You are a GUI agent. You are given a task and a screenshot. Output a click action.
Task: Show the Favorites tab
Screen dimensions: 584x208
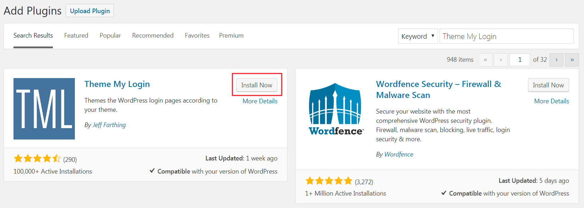197,35
